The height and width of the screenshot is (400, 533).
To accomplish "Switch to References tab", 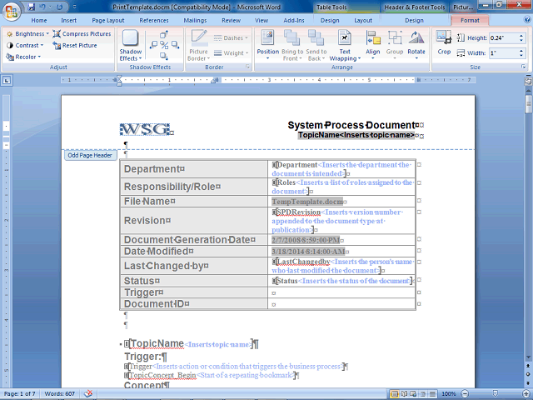I will click(x=154, y=20).
